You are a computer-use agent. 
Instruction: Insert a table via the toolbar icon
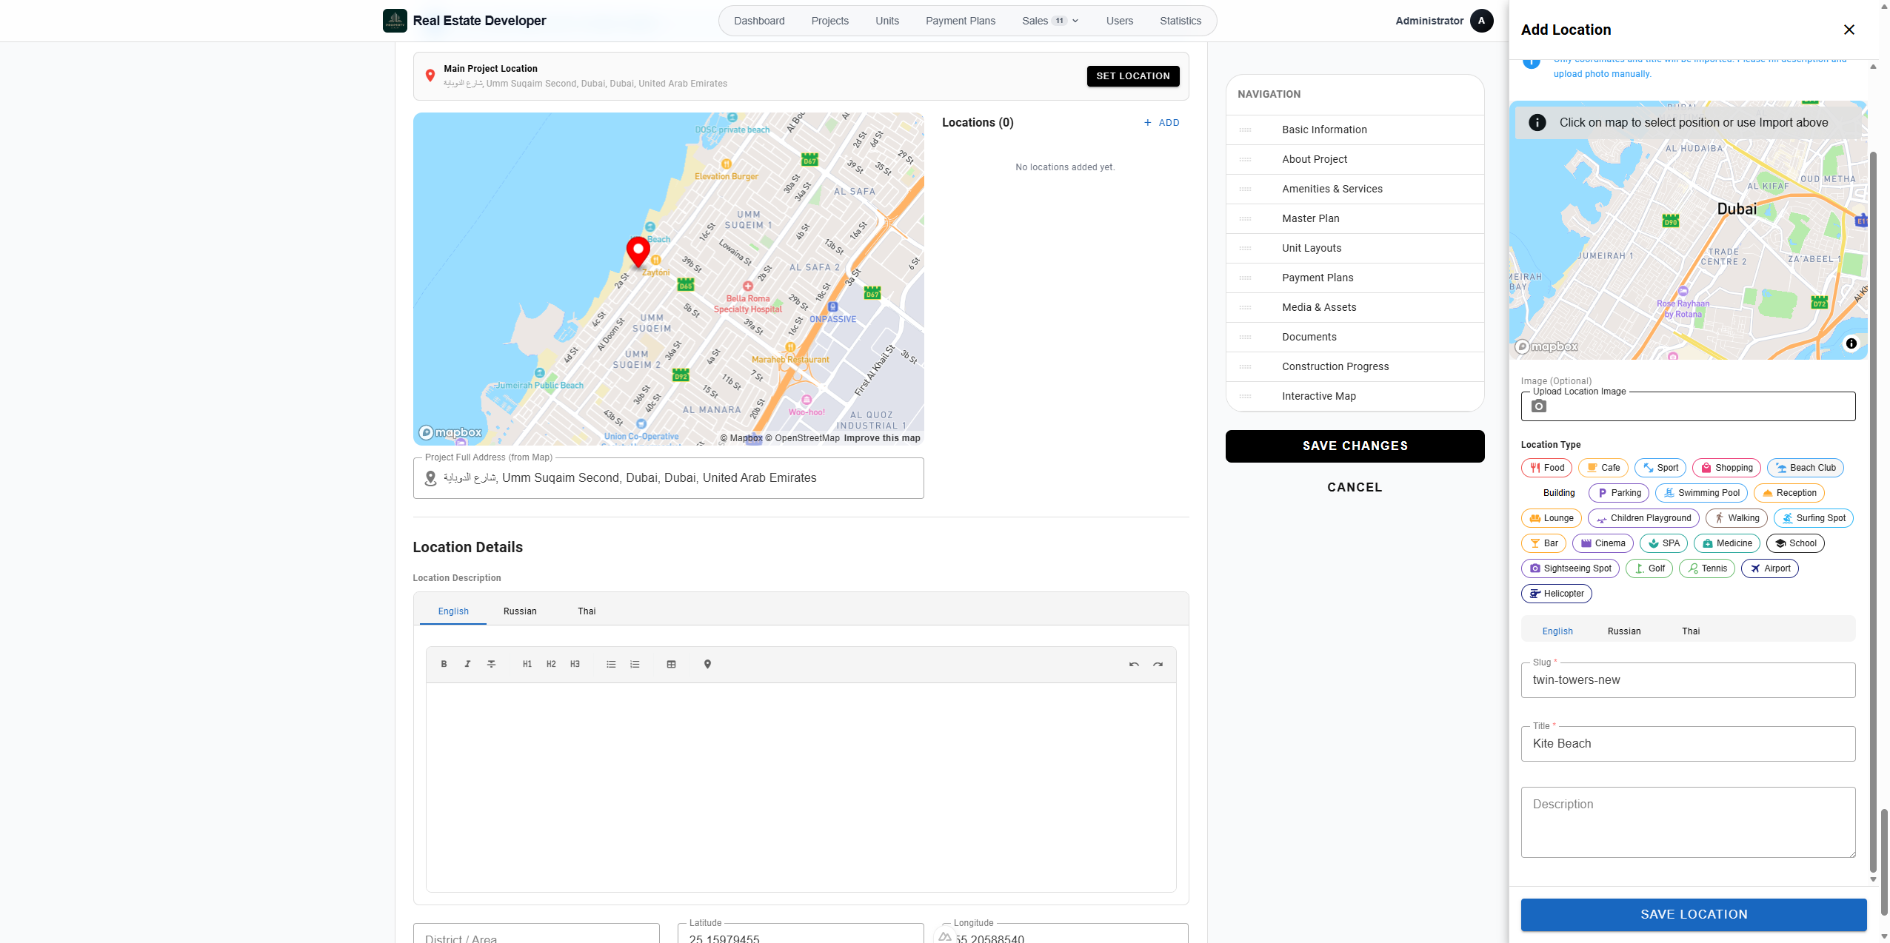671,664
